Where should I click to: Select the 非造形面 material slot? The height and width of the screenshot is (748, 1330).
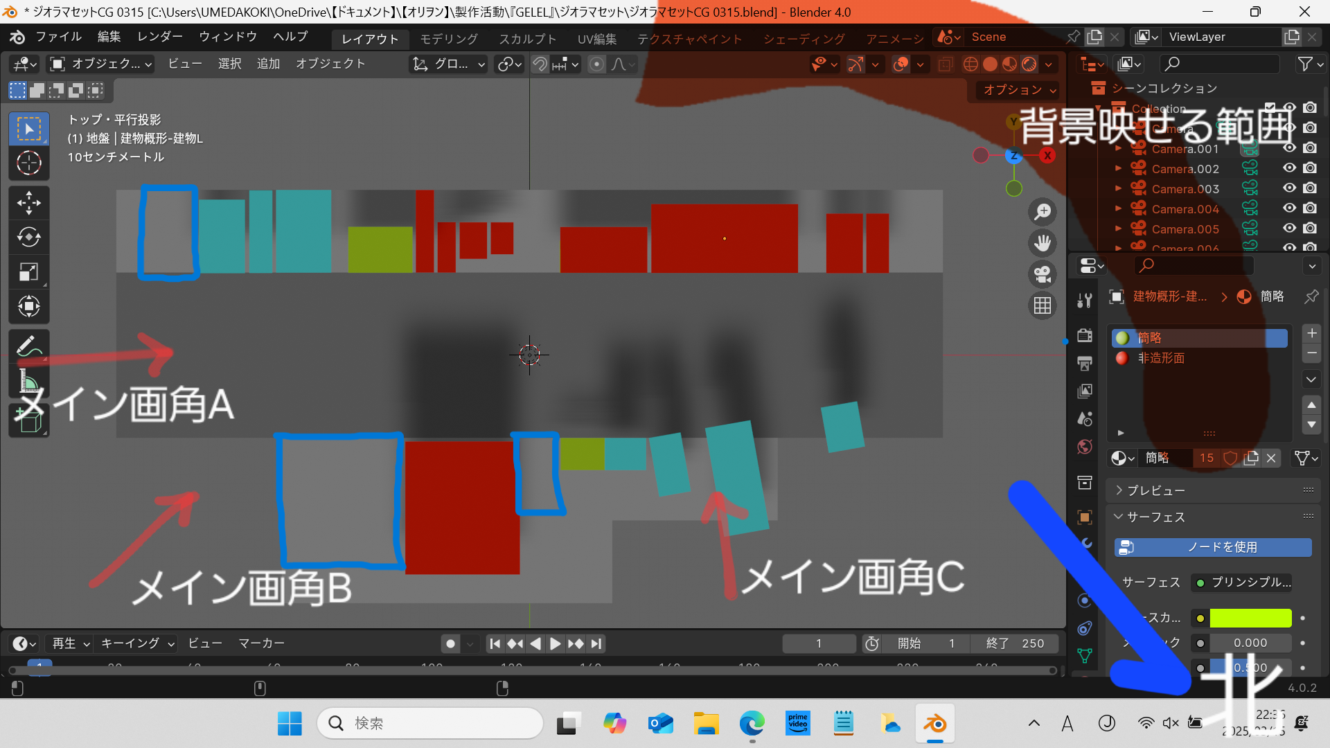[1199, 358]
